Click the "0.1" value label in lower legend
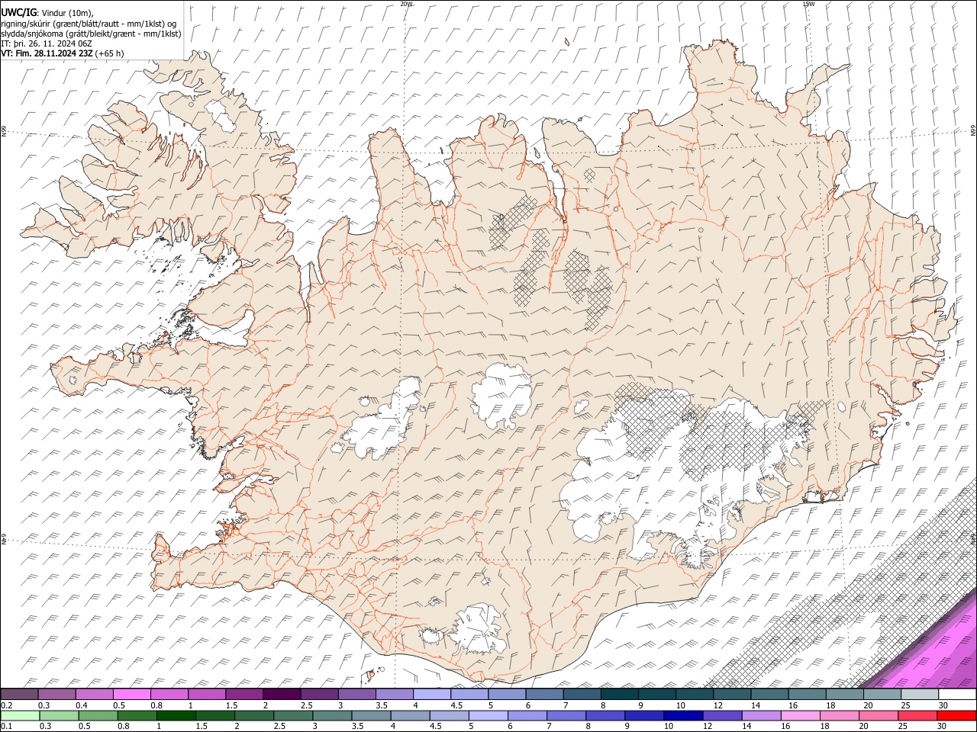This screenshot has width=977, height=732. pos(6,726)
